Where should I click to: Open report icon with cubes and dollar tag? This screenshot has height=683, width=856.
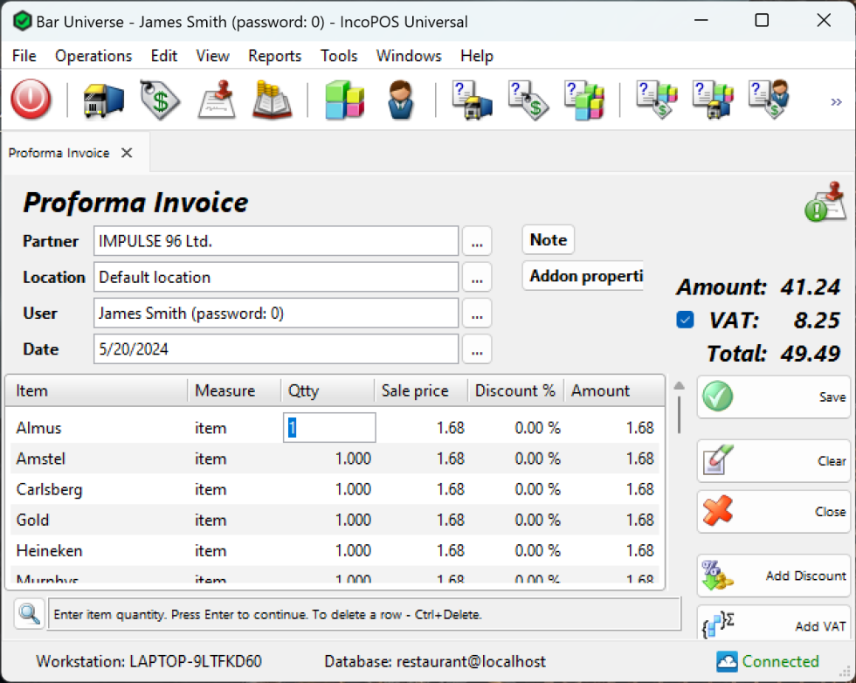[657, 100]
